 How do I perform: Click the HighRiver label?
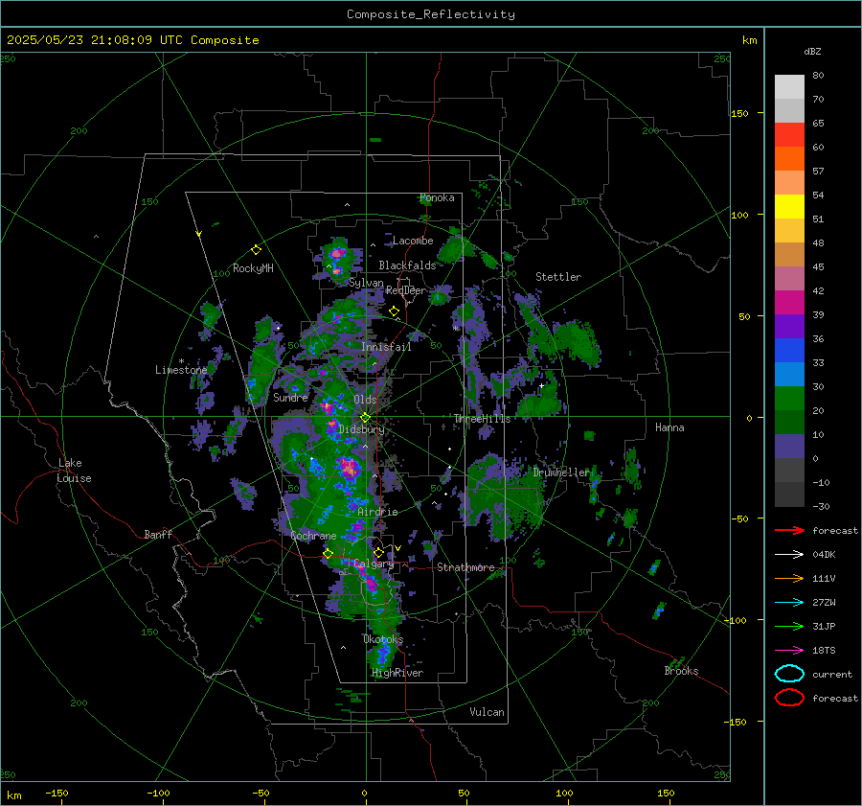[x=397, y=673]
